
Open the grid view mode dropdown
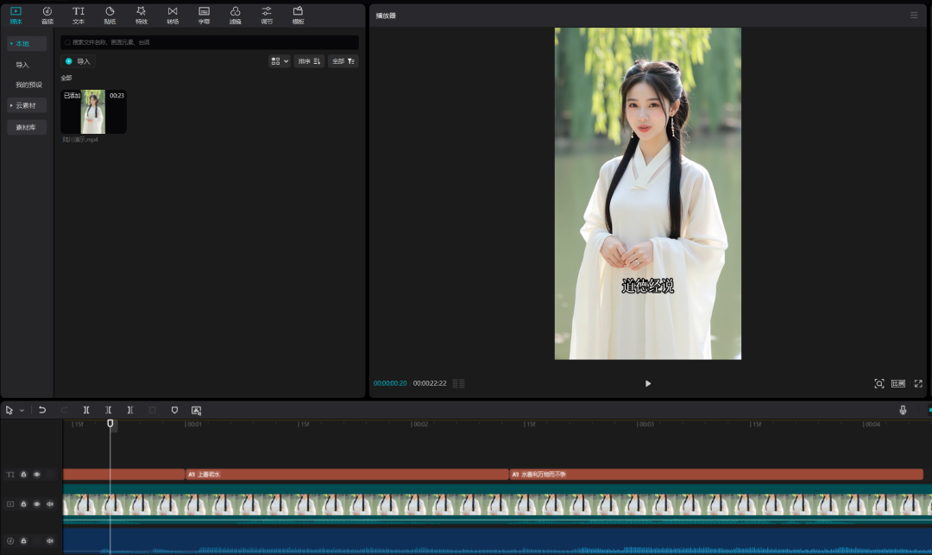pos(279,61)
